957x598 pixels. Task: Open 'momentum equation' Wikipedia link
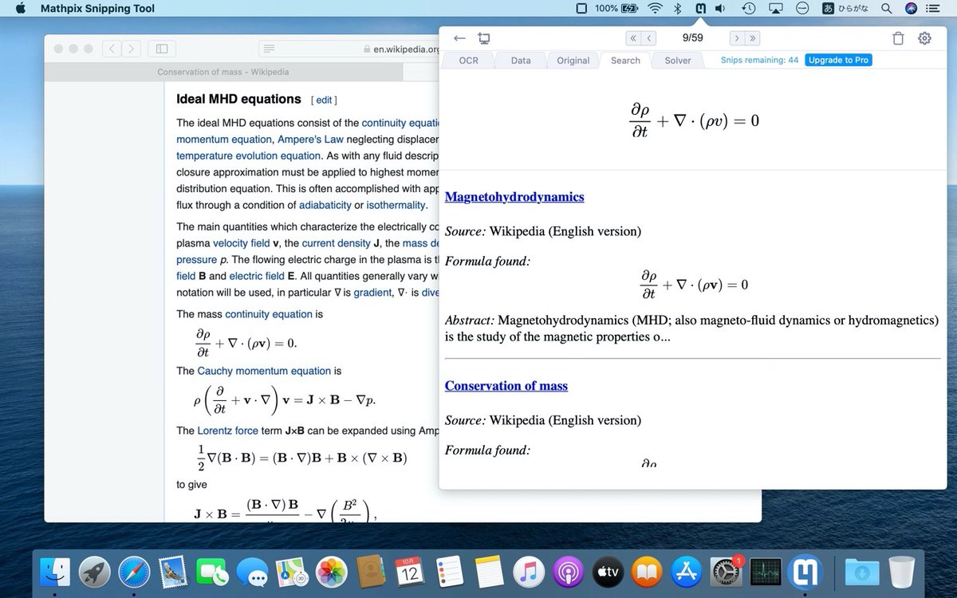click(223, 139)
